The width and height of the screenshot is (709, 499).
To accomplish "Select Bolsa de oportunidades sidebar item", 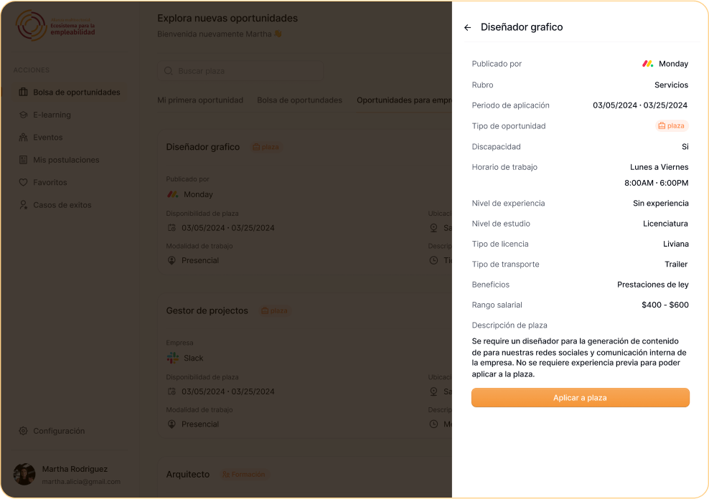I will point(70,92).
